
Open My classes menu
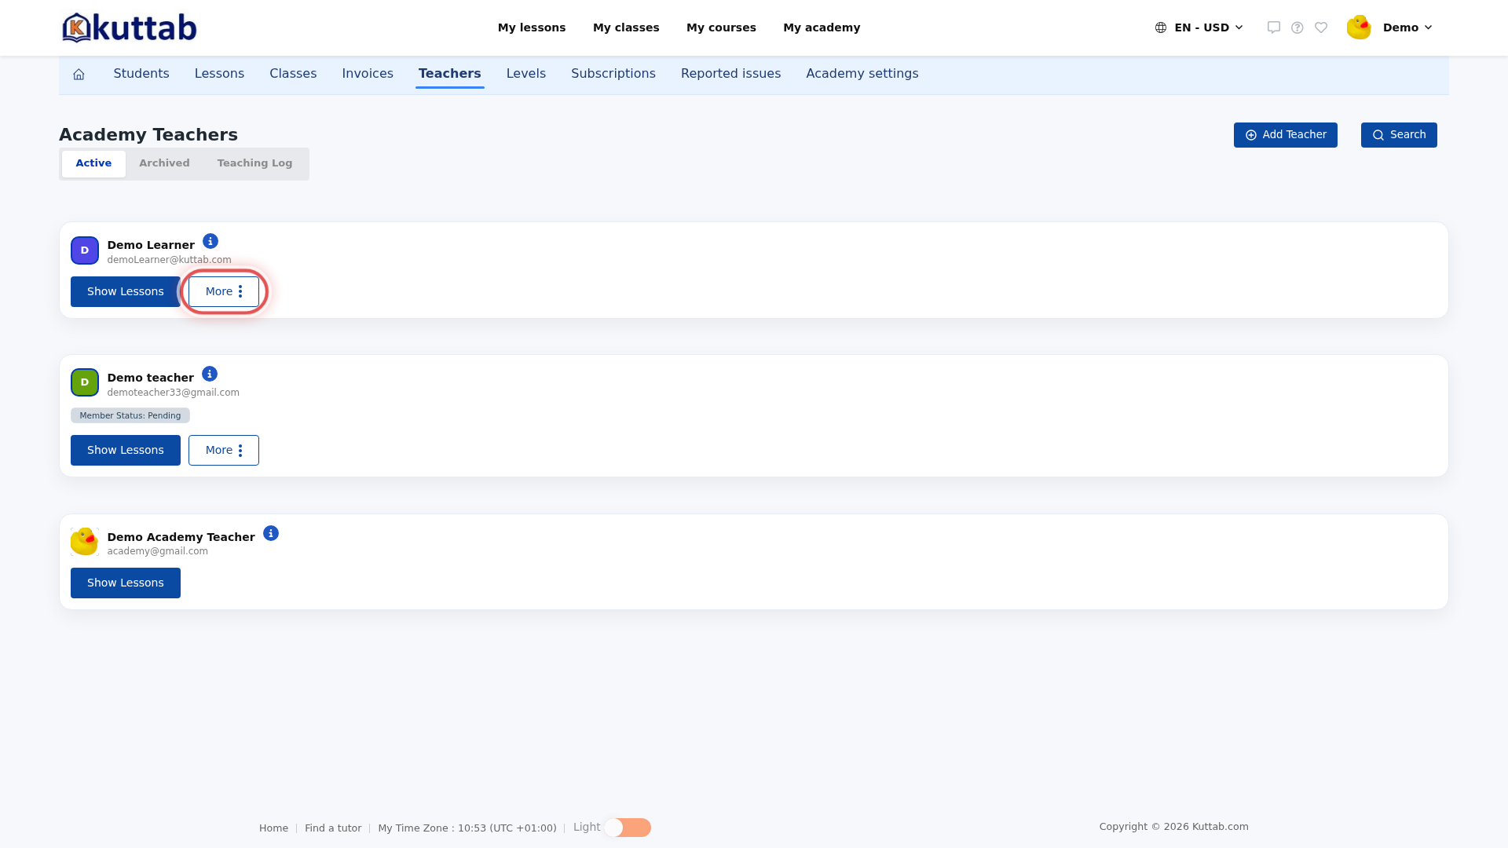626,27
